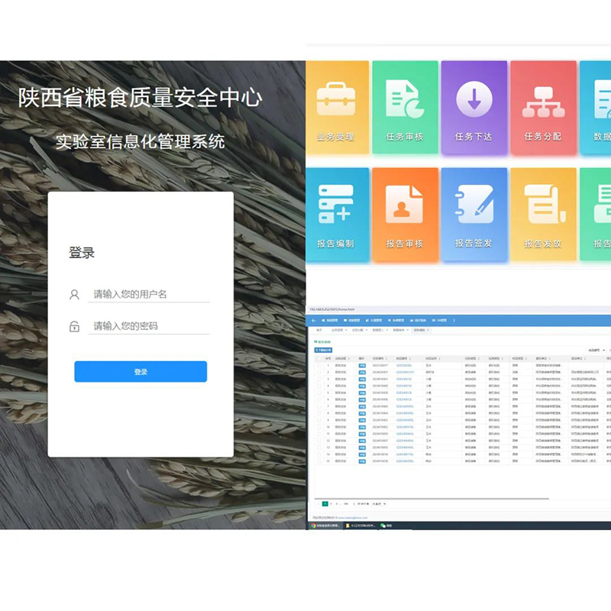The image size is (611, 611).
Task: Focus the 请输入您的密码 password field
Action: pyautogui.click(x=149, y=326)
